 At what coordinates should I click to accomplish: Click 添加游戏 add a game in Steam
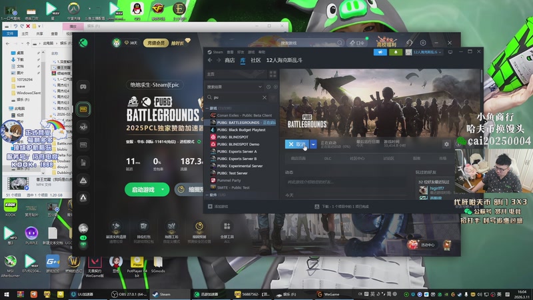tap(218, 207)
